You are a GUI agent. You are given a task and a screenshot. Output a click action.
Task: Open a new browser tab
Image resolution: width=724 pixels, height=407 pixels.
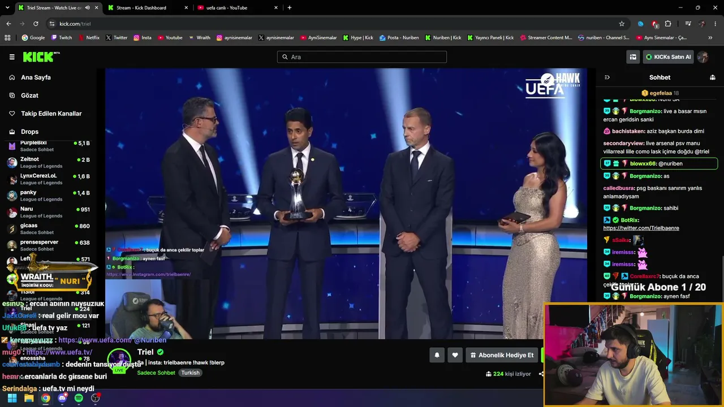290,8
